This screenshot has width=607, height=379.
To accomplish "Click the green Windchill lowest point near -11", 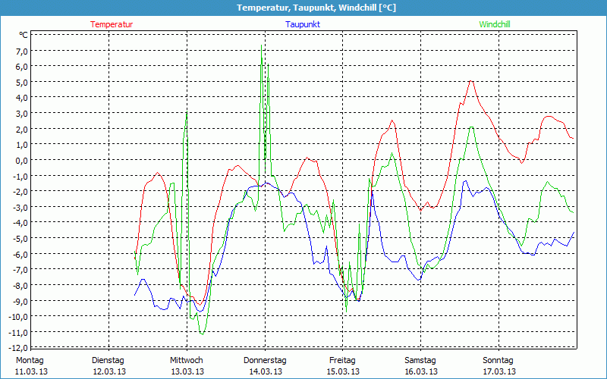I will [202, 334].
